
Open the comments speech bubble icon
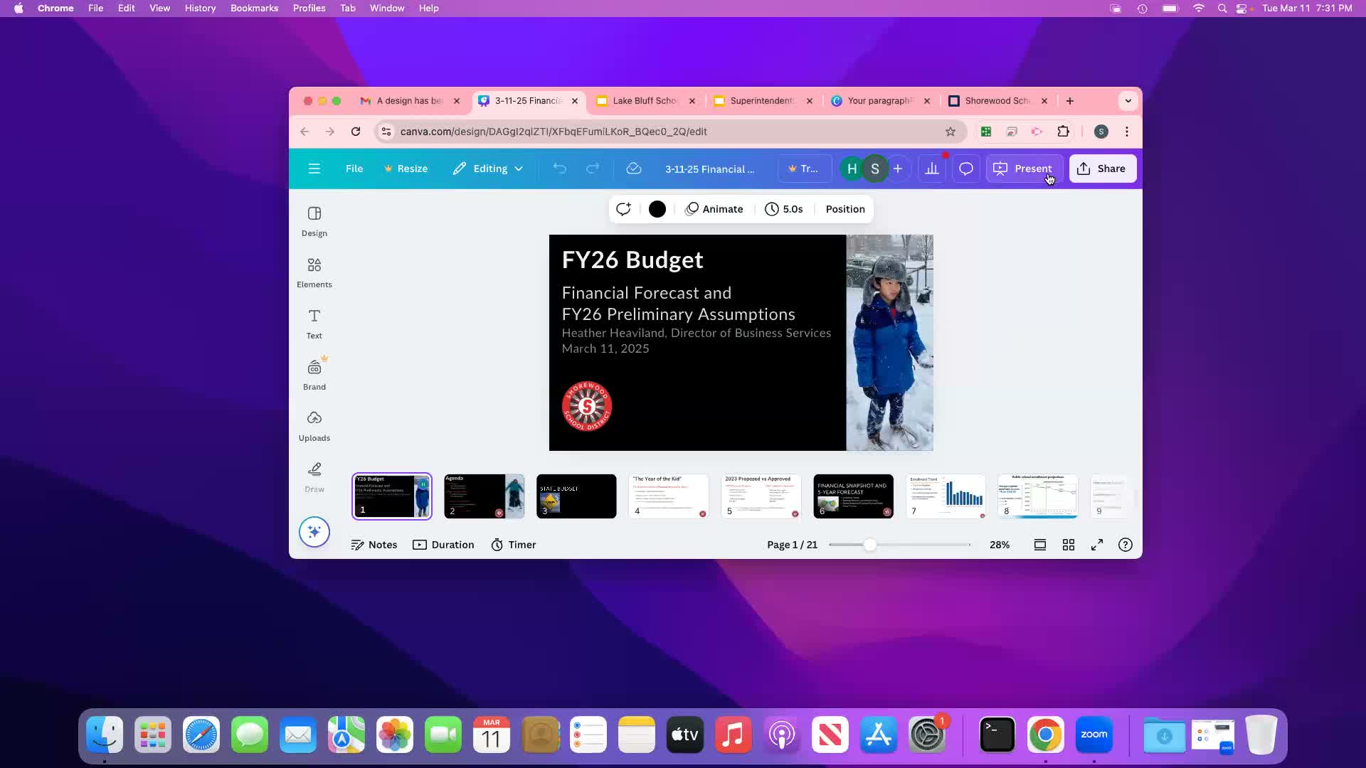(x=965, y=169)
